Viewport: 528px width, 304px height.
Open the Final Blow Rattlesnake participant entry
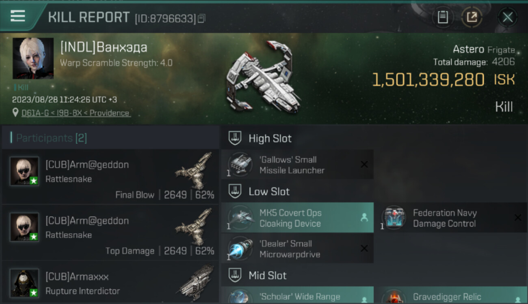(x=110, y=177)
